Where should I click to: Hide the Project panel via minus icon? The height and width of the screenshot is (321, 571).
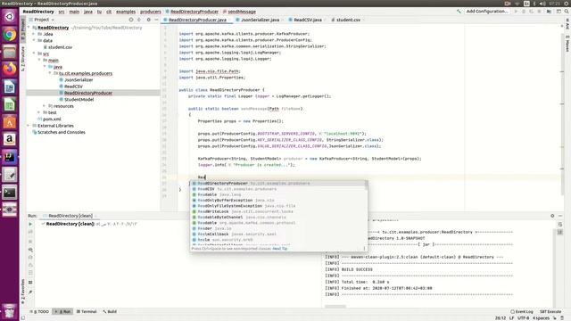coord(156,20)
